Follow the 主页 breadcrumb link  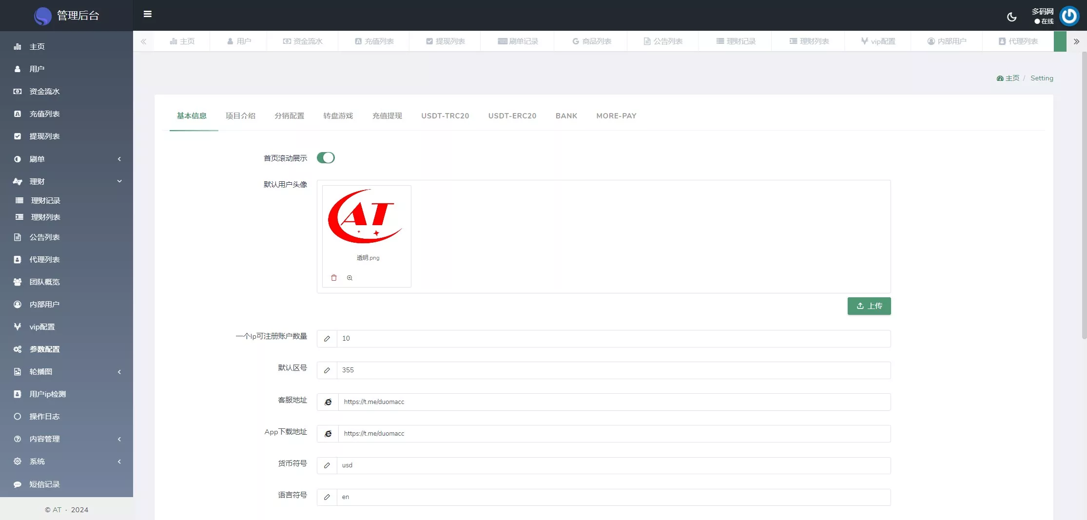coord(1011,78)
